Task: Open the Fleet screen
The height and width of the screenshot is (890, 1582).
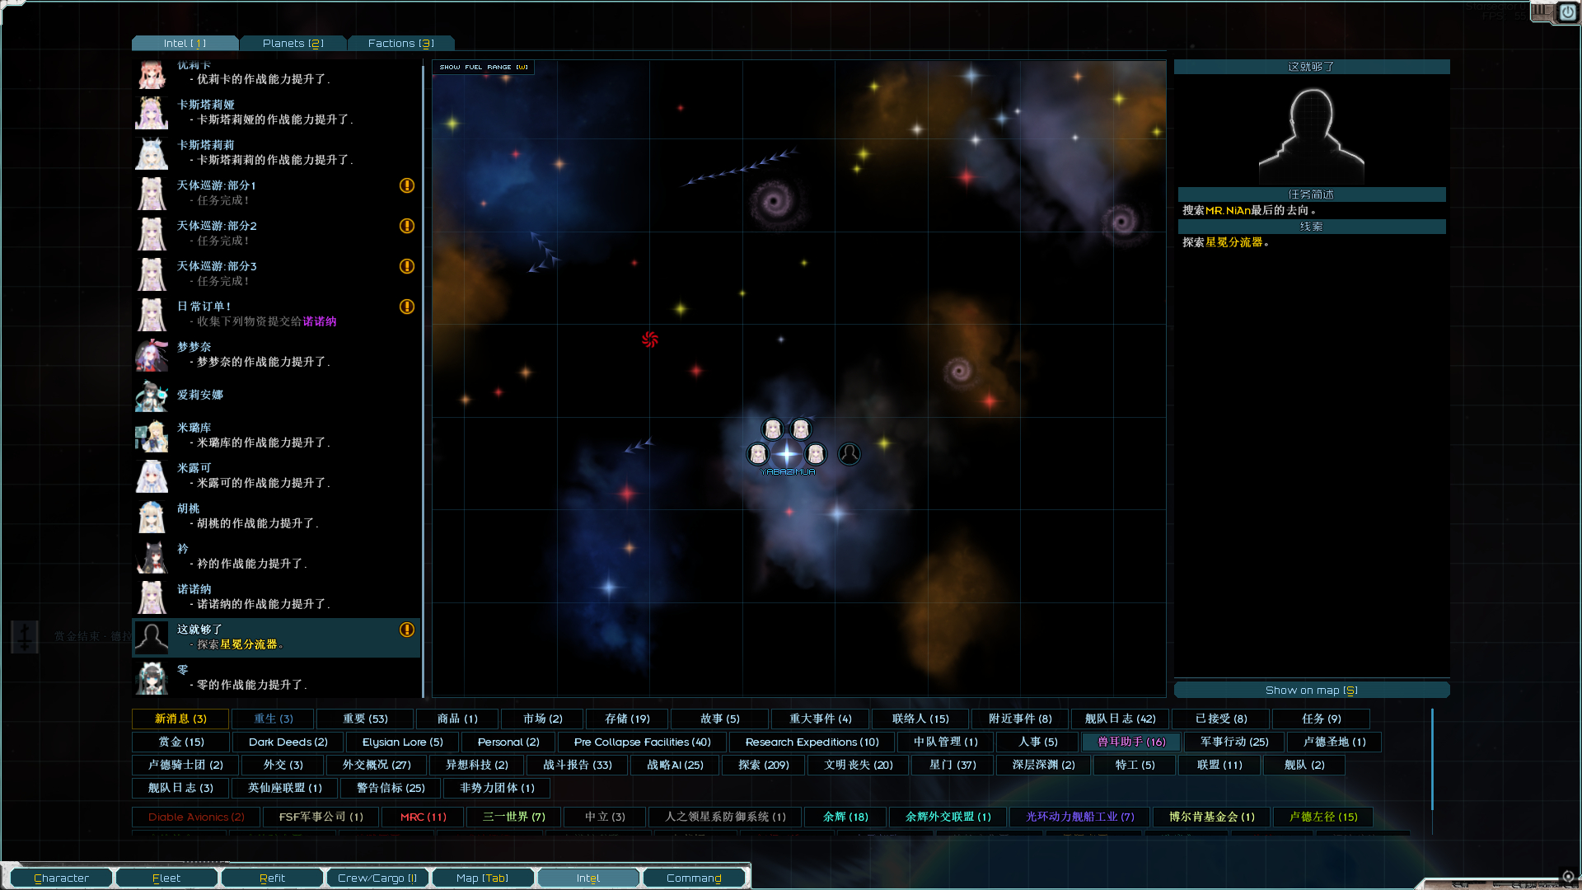Action: point(166,878)
